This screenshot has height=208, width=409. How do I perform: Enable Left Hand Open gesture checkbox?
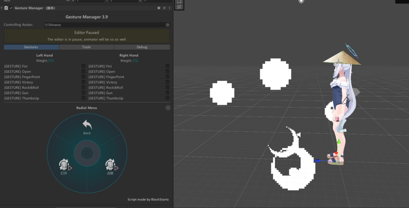click(83, 71)
